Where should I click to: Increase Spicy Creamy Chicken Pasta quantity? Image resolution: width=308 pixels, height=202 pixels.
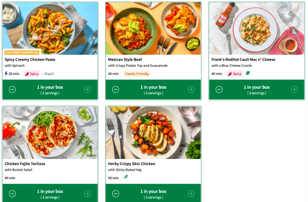point(88,90)
